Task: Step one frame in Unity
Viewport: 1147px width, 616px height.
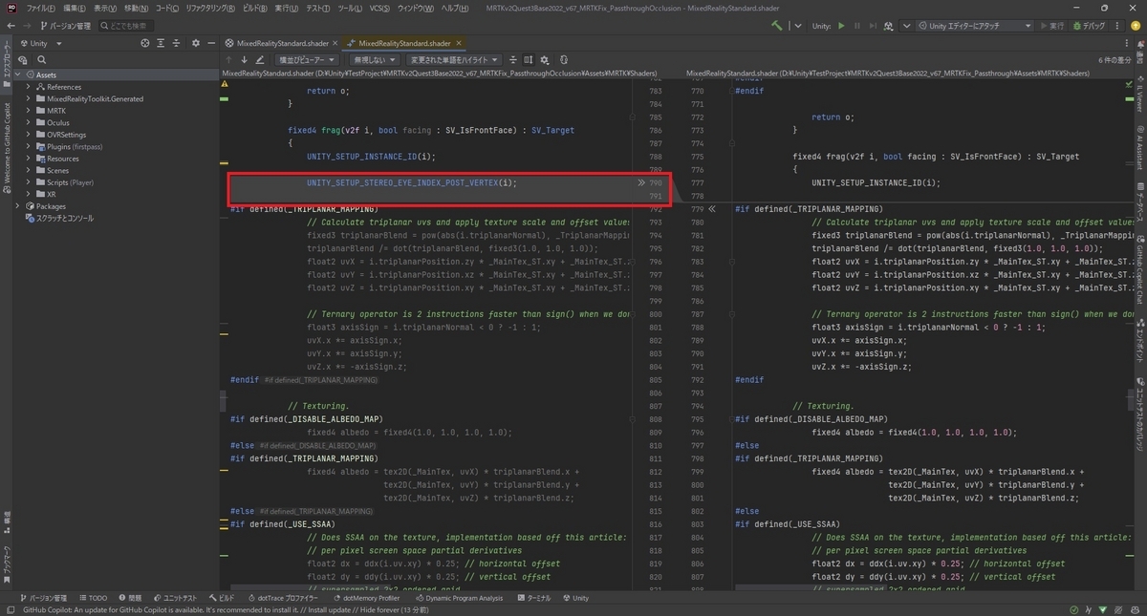Action: point(872,26)
